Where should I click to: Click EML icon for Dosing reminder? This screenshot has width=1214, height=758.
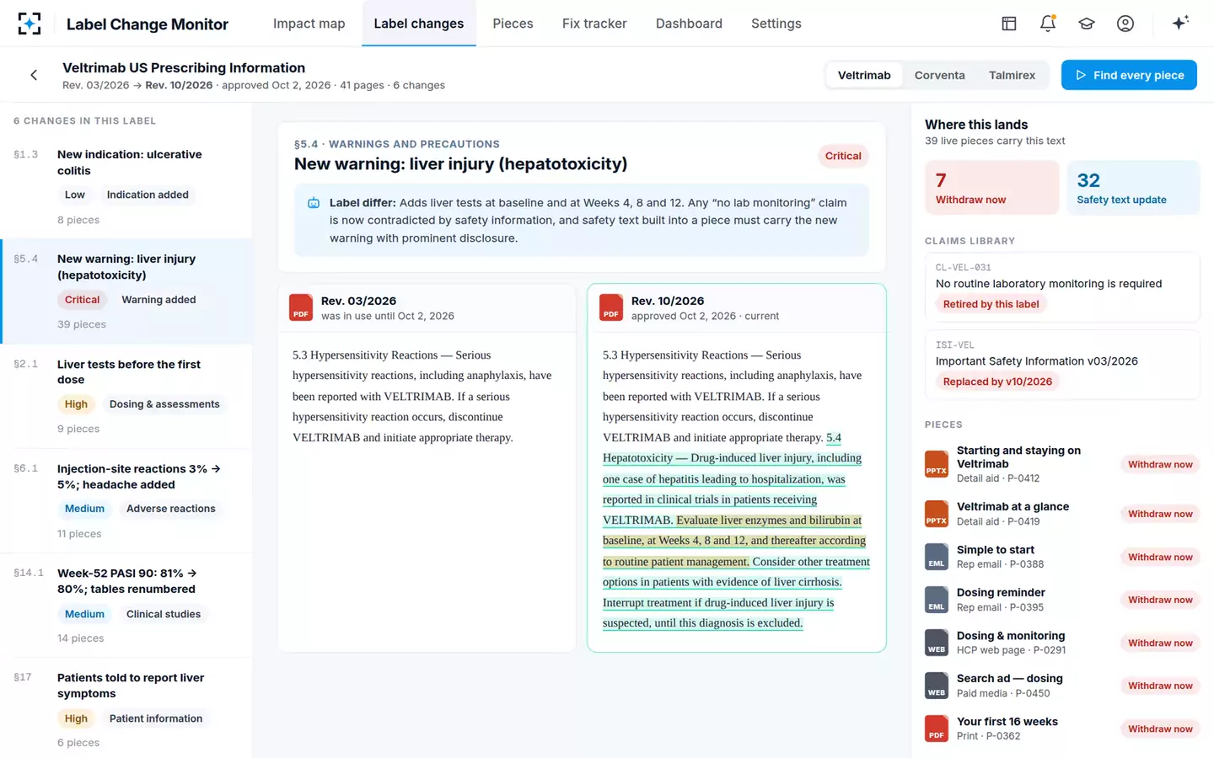pos(937,600)
